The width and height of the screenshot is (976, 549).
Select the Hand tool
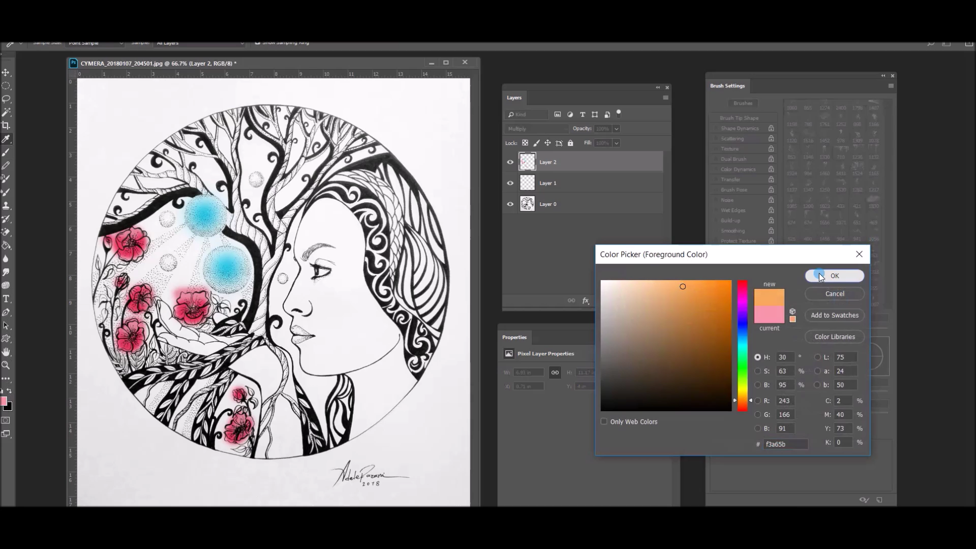tap(6, 352)
